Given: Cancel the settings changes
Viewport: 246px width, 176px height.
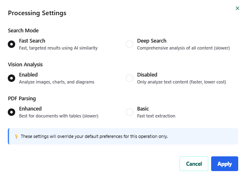Looking at the screenshot, I should point(194,164).
